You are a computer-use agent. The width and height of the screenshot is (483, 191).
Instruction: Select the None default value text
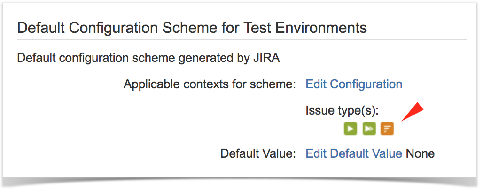coord(420,153)
